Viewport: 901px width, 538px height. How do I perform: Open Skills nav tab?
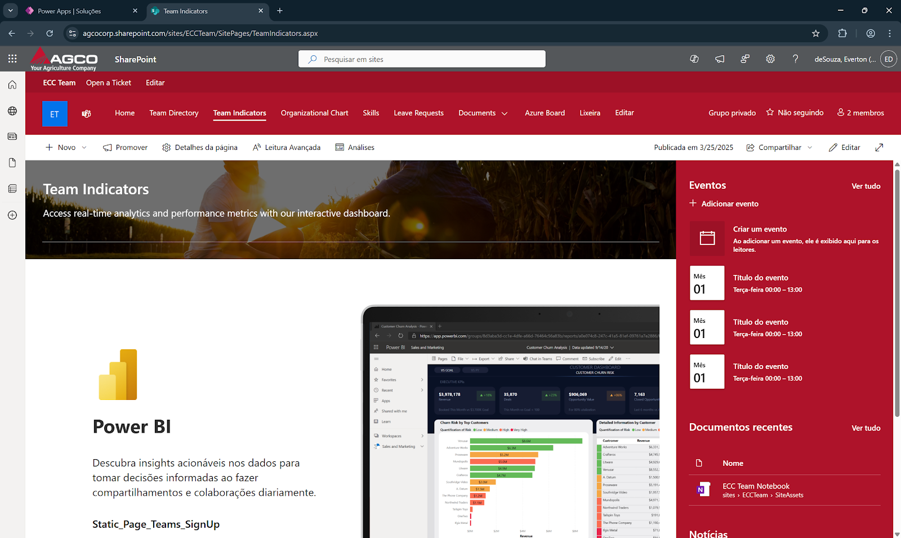click(371, 113)
